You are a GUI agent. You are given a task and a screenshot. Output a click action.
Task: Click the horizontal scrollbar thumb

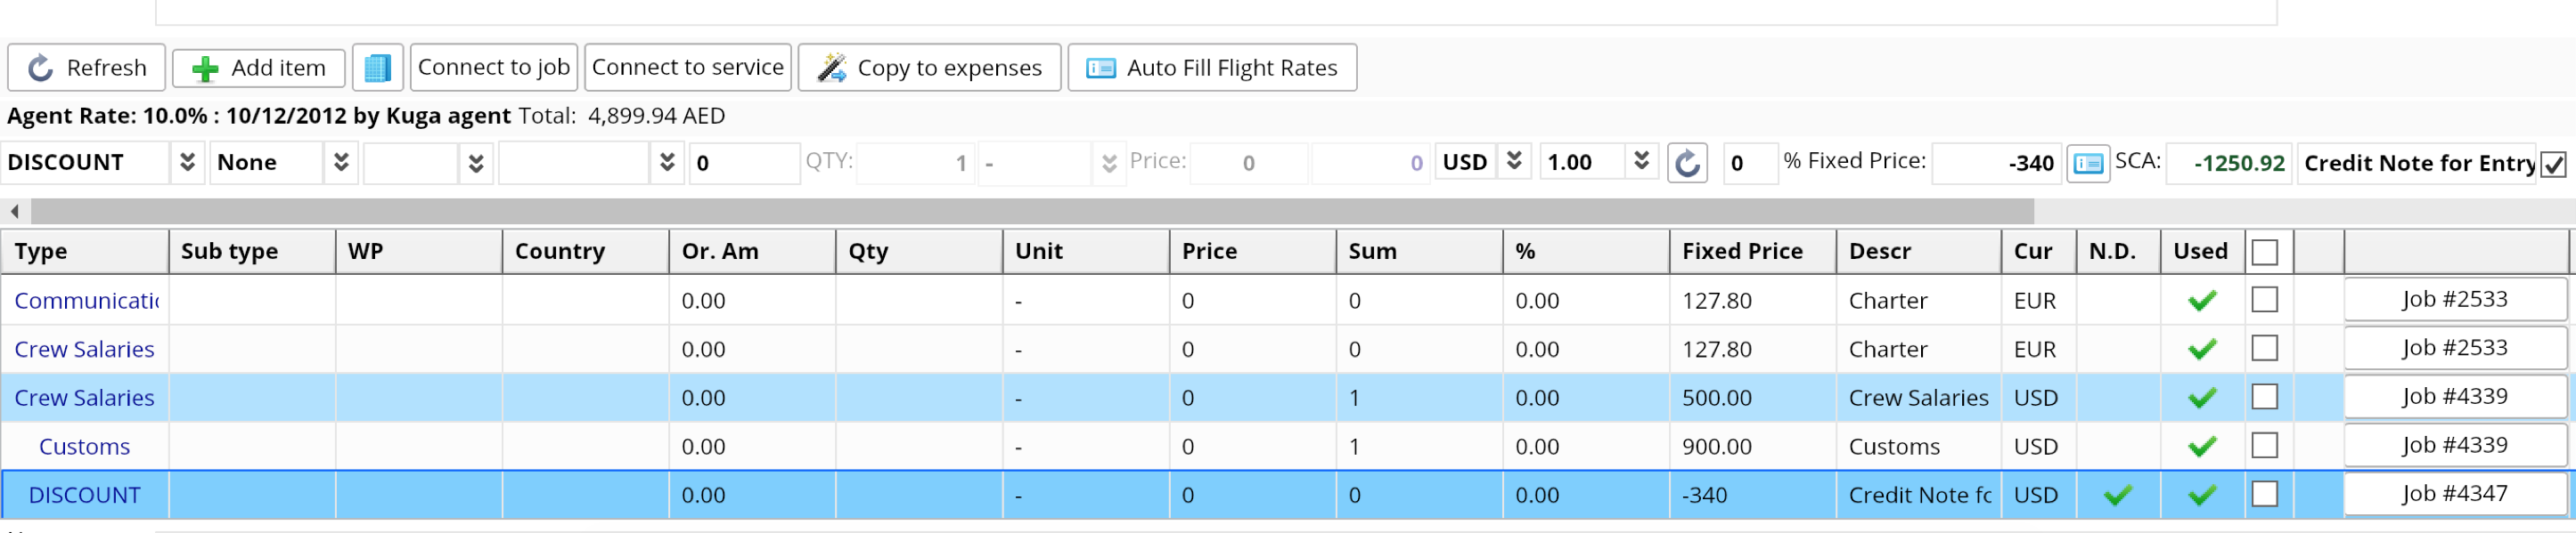coord(1030,211)
